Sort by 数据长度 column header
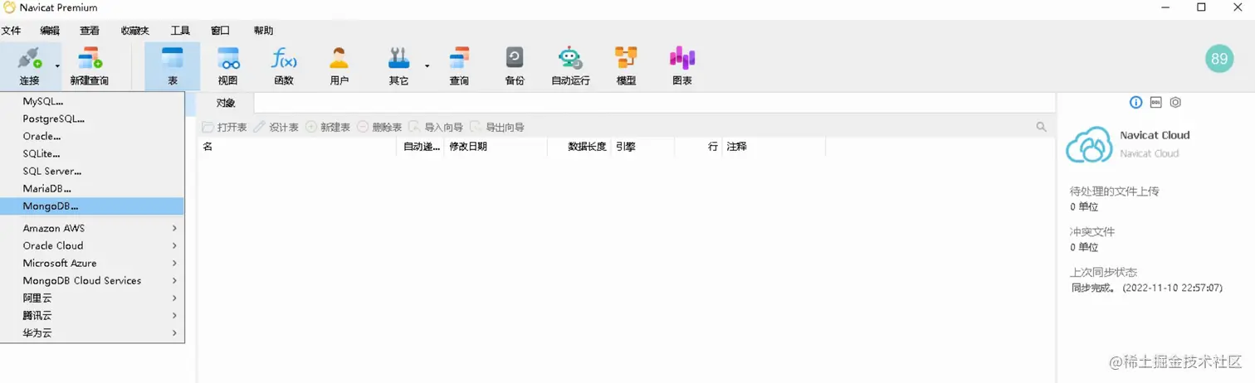This screenshot has width=1255, height=383. click(x=579, y=146)
